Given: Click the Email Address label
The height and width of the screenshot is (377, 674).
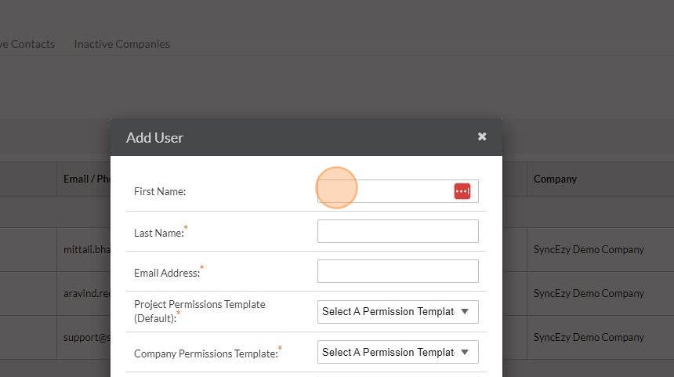Looking at the screenshot, I should (x=167, y=273).
